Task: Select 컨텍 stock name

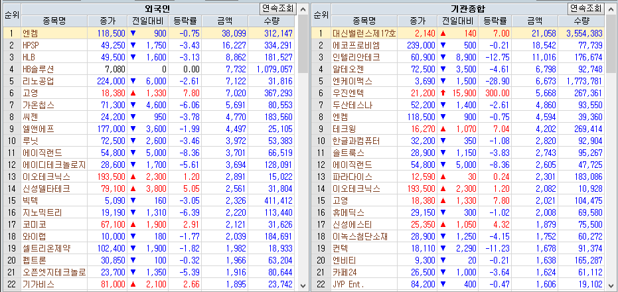Action: tap(341, 248)
